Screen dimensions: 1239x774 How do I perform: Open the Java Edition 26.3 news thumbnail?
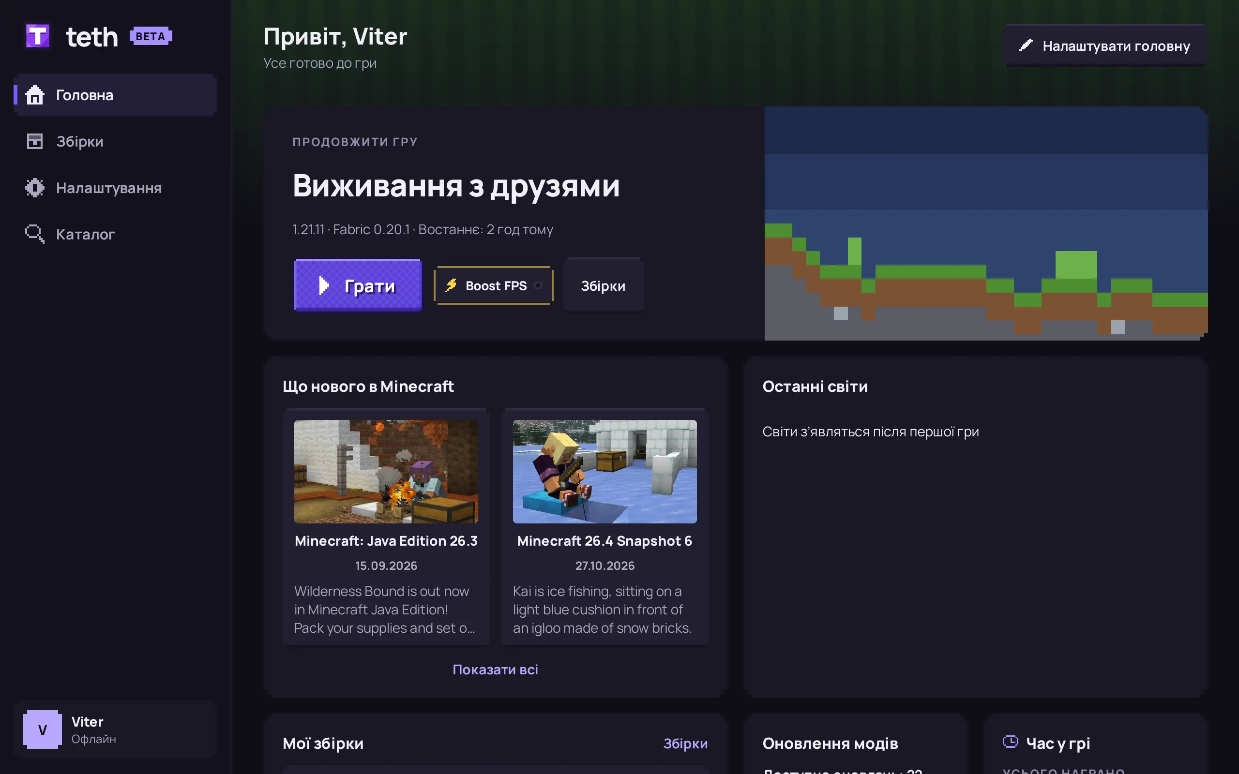click(386, 472)
